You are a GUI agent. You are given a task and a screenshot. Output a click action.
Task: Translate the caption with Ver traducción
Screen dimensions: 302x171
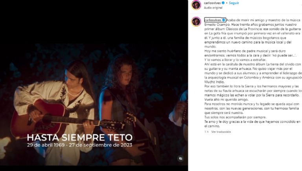tap(221, 132)
